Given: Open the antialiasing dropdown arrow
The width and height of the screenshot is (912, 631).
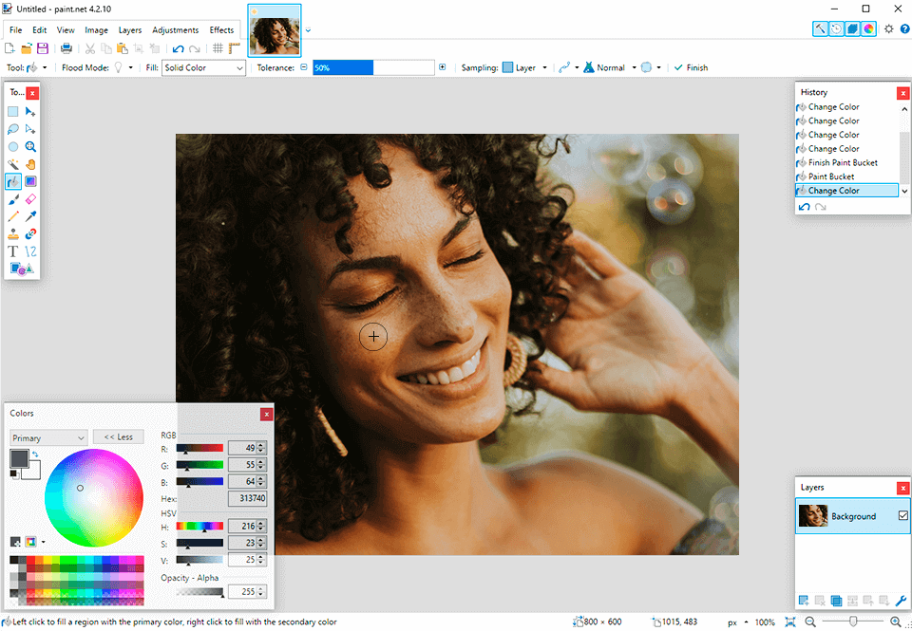Looking at the screenshot, I should click(577, 67).
